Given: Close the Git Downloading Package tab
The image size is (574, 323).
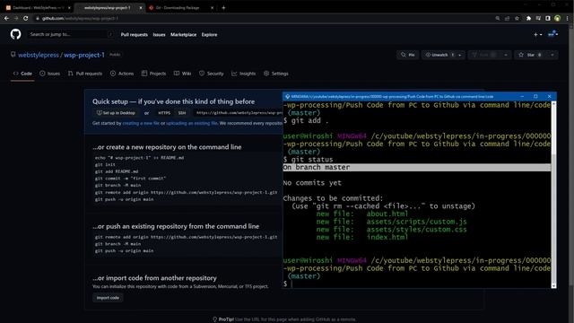Looking at the screenshot, I should pos(212,8).
